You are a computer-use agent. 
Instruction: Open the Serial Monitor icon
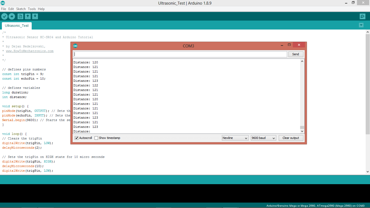(362, 16)
